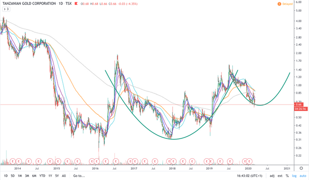Open chart settings gear icon
This screenshot has height=180, width=309.
click(301, 168)
